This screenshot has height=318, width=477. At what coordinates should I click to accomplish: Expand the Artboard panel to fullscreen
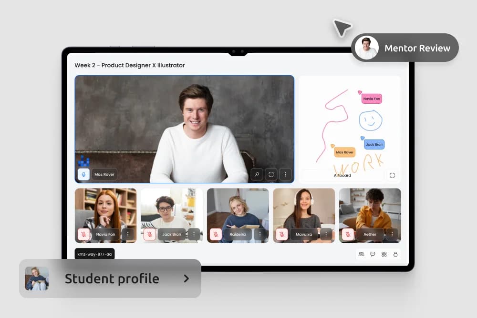point(392,175)
